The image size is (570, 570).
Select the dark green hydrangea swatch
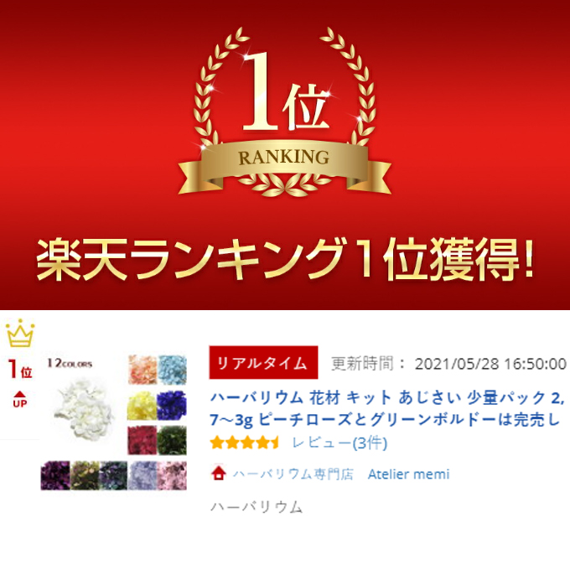point(172,440)
